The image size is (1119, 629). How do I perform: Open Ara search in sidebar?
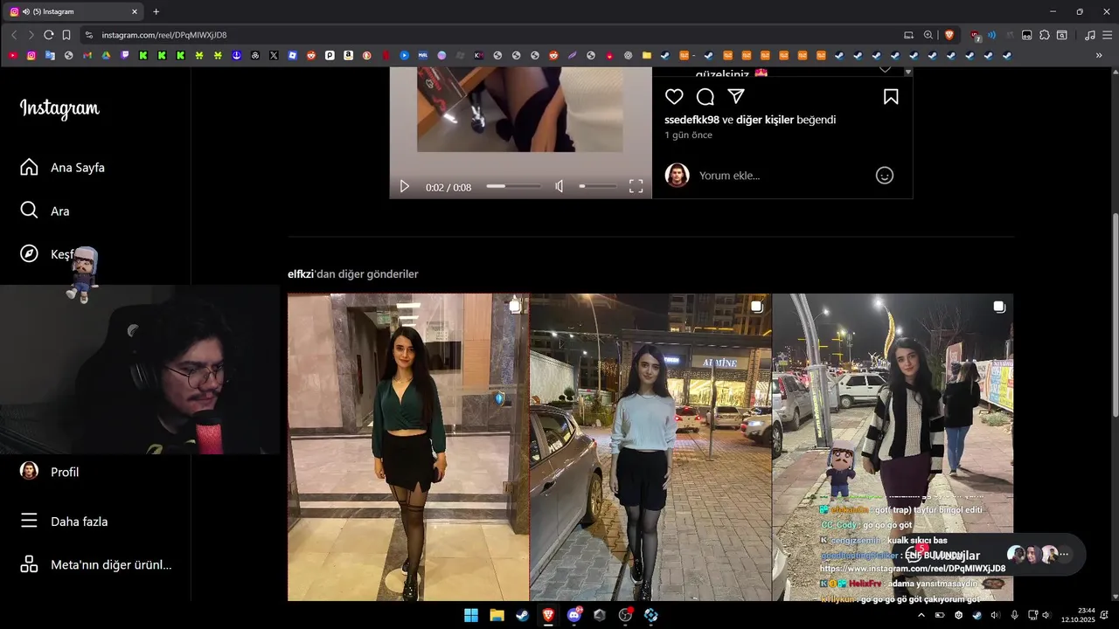click(x=45, y=211)
